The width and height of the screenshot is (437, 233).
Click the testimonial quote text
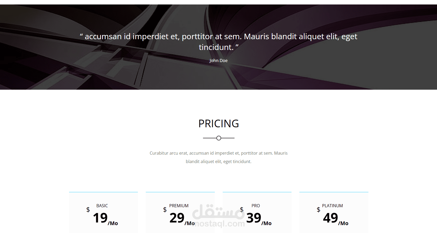click(218, 42)
